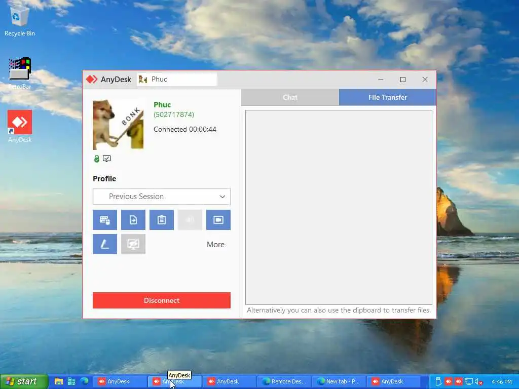
Task: Click the 4:46 PM taskbar clock
Action: [x=501, y=382]
